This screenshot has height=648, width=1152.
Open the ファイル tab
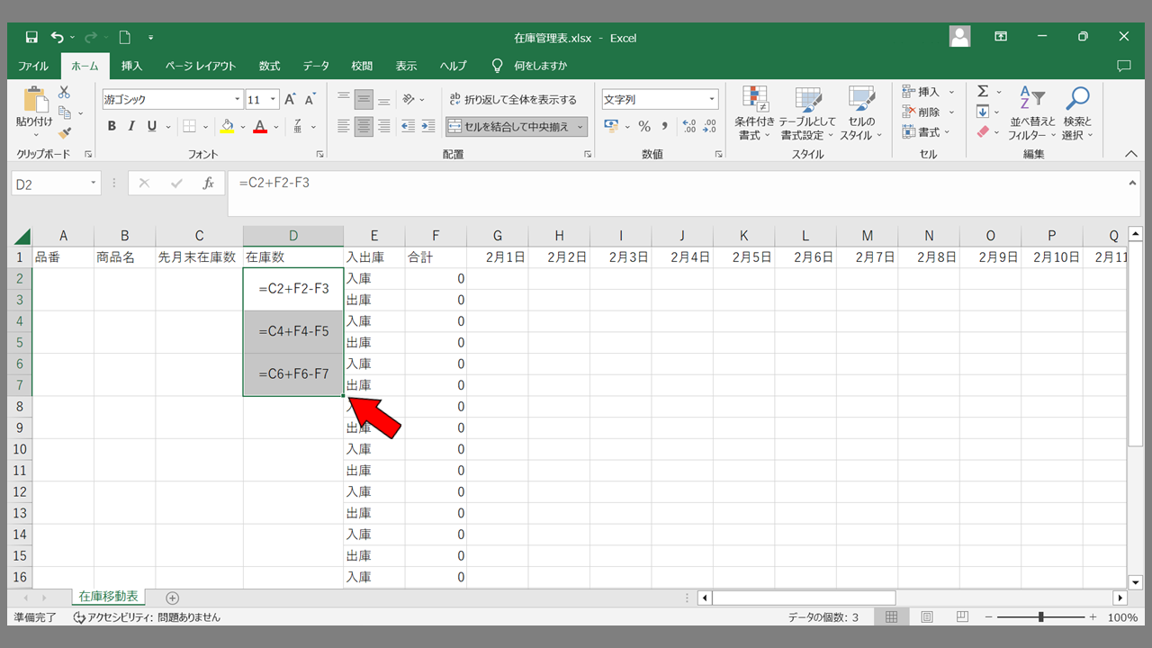coord(33,66)
